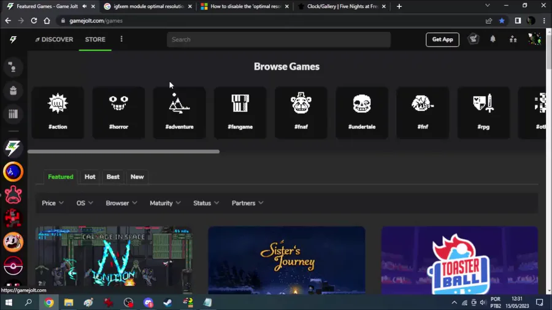Open Steam from the taskbar

167,302
